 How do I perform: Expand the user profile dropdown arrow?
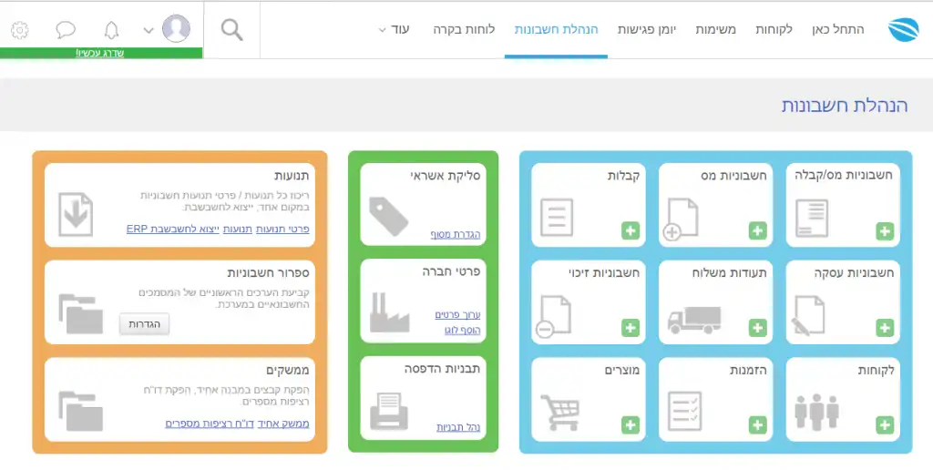[x=149, y=30]
